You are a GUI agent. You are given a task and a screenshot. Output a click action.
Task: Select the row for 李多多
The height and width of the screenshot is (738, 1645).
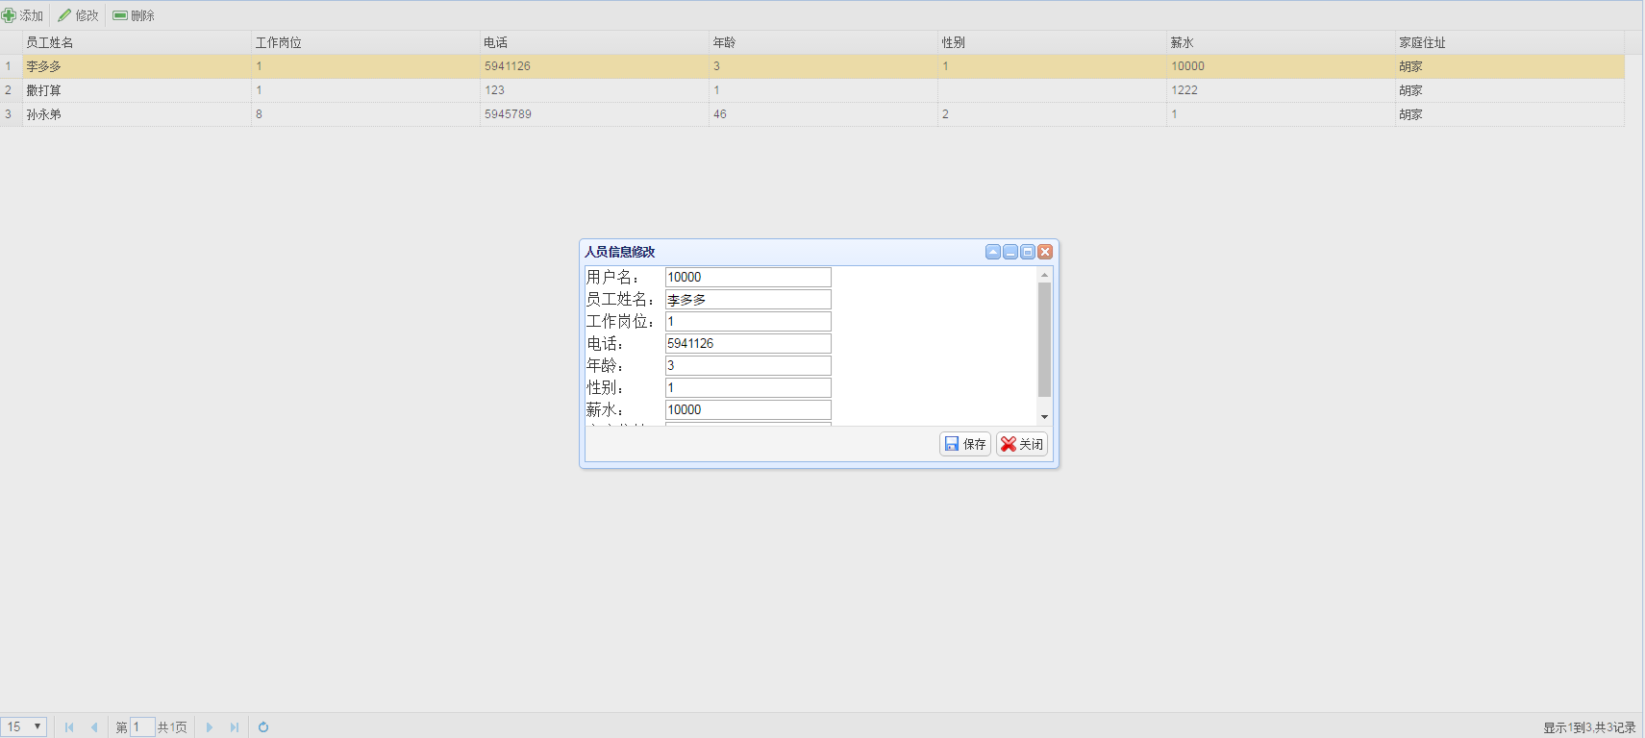(812, 66)
